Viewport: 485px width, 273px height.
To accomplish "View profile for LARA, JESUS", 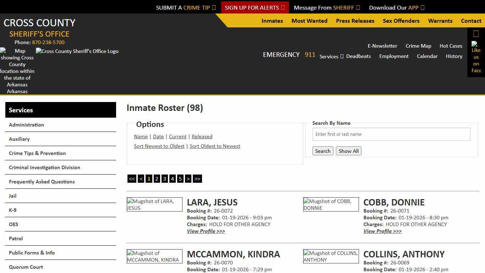I will (206, 231).
